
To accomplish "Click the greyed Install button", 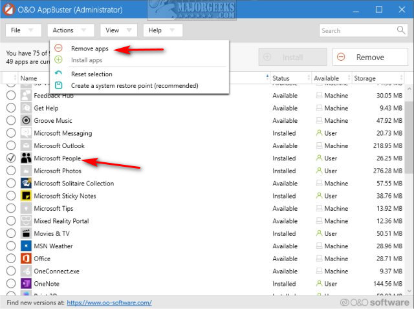I will pos(292,57).
